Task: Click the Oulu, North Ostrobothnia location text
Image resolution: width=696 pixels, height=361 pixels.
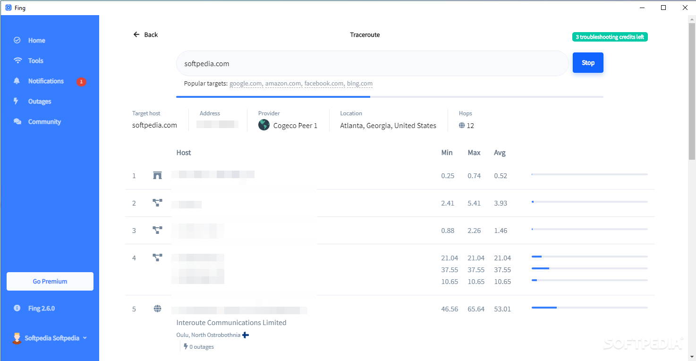Action: [208, 335]
